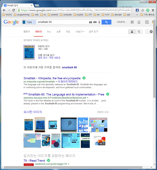Click green check beside Wikipedia result
The height and width of the screenshot is (170, 157).
coord(84,78)
